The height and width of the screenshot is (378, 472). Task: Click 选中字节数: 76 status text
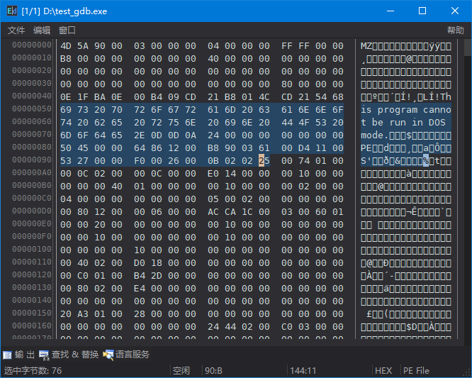tap(33, 370)
